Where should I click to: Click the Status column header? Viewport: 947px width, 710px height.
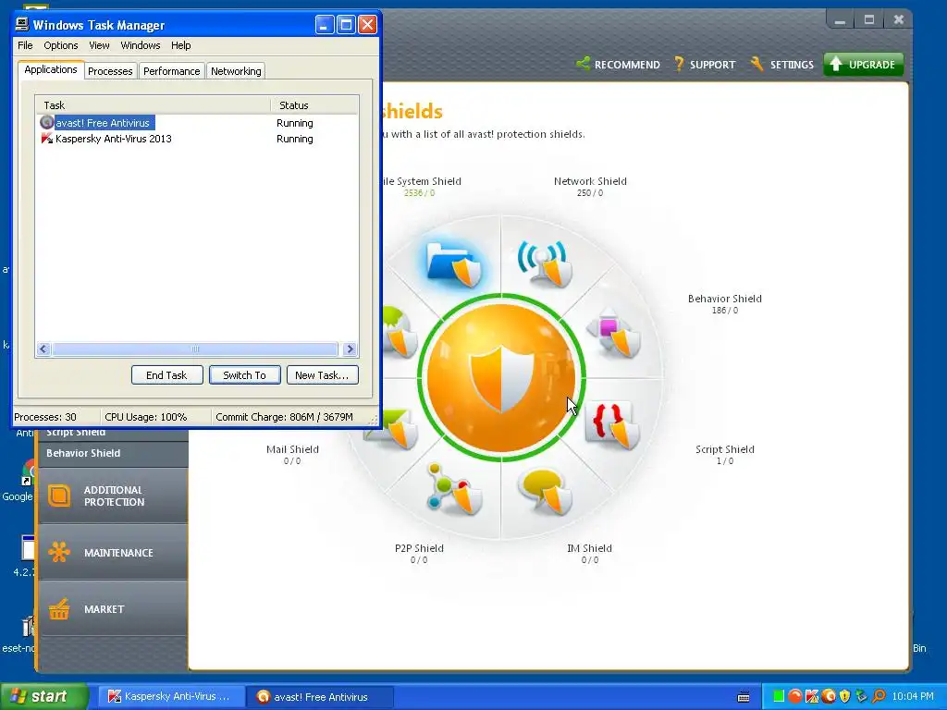click(x=314, y=105)
